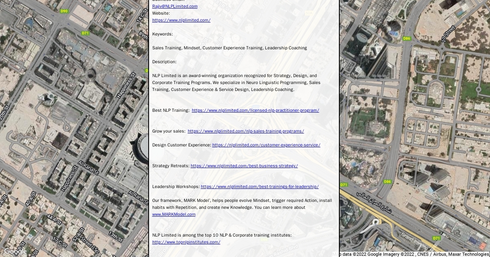Click the D86 road marker near 17 Street
The image size is (490, 257).
pyautogui.click(x=406, y=38)
